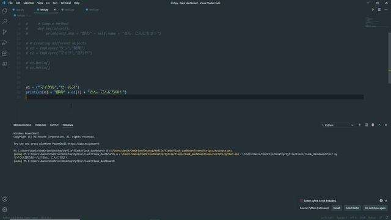The height and width of the screenshot is (220, 391).
Task: Split the editor to the right
Action: coord(379,10)
